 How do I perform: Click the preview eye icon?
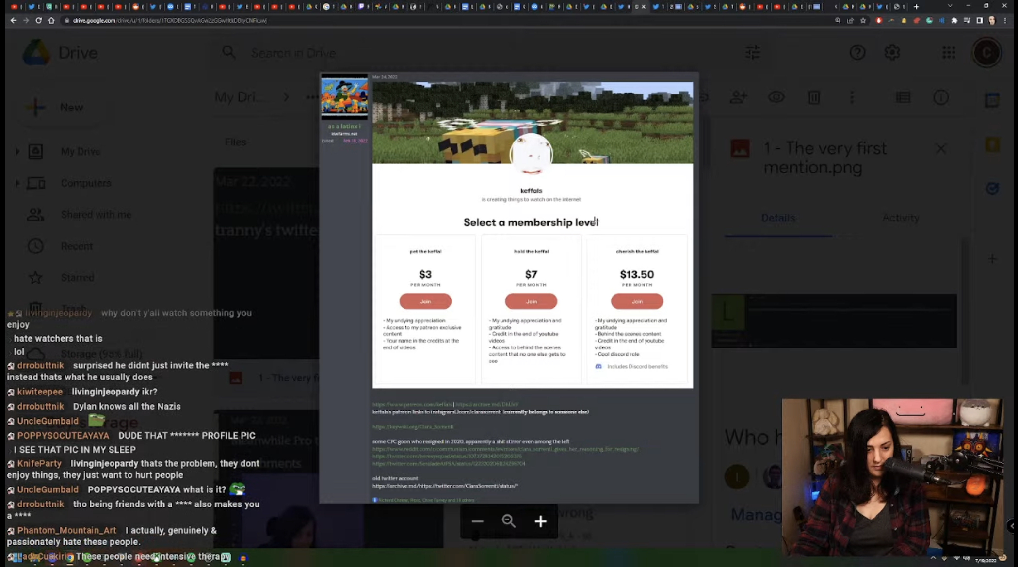point(776,97)
